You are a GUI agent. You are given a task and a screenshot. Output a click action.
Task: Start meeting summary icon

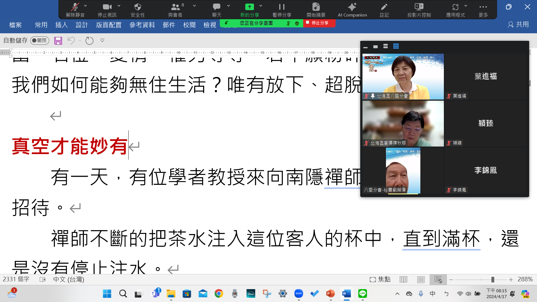[x=316, y=7]
